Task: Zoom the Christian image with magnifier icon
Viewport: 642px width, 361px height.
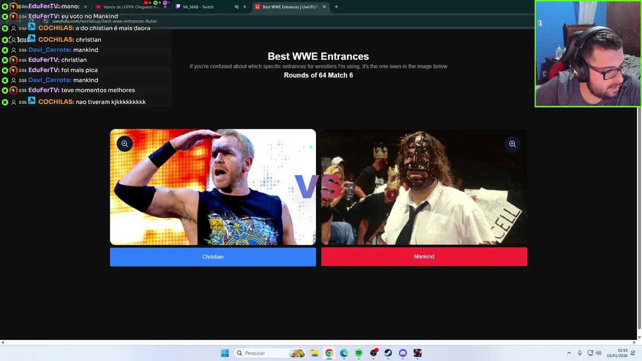Action: pos(124,144)
